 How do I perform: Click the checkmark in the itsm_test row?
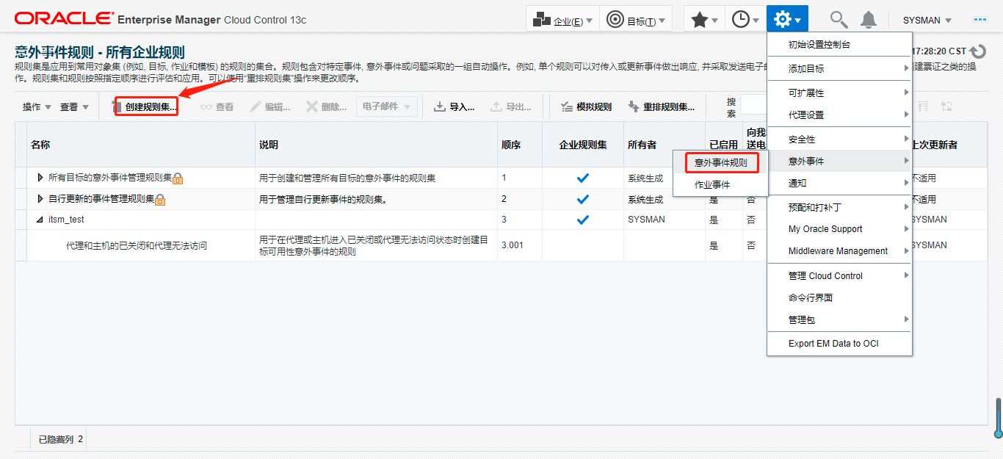[x=583, y=220]
